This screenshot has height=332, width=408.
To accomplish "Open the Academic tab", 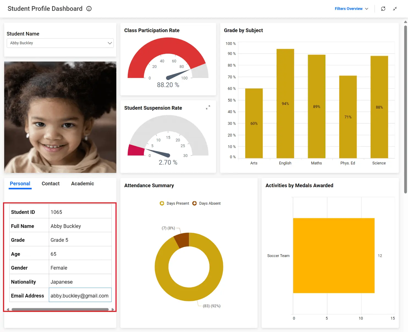I will point(82,184).
